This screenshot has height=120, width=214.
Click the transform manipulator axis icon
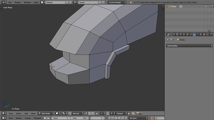[x=70, y=113]
